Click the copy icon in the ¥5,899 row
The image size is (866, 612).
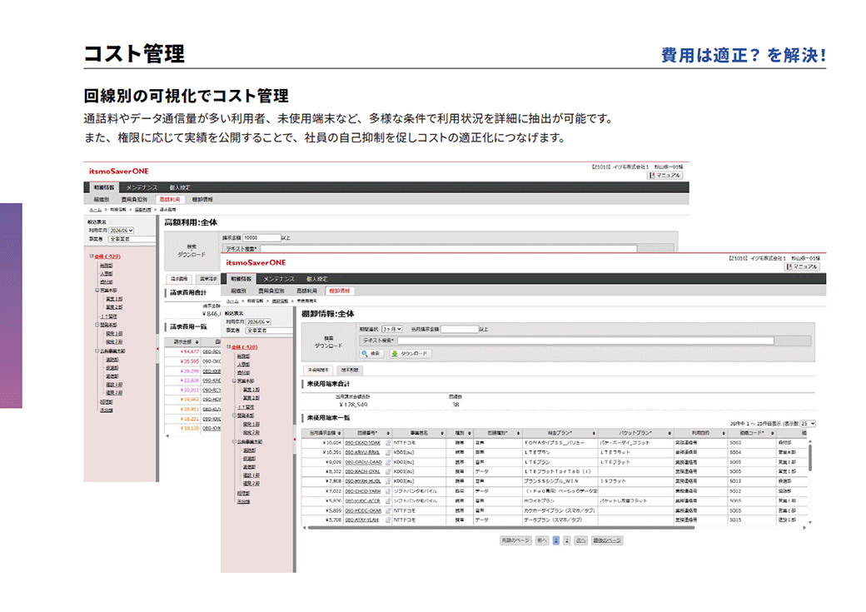pos(388,511)
